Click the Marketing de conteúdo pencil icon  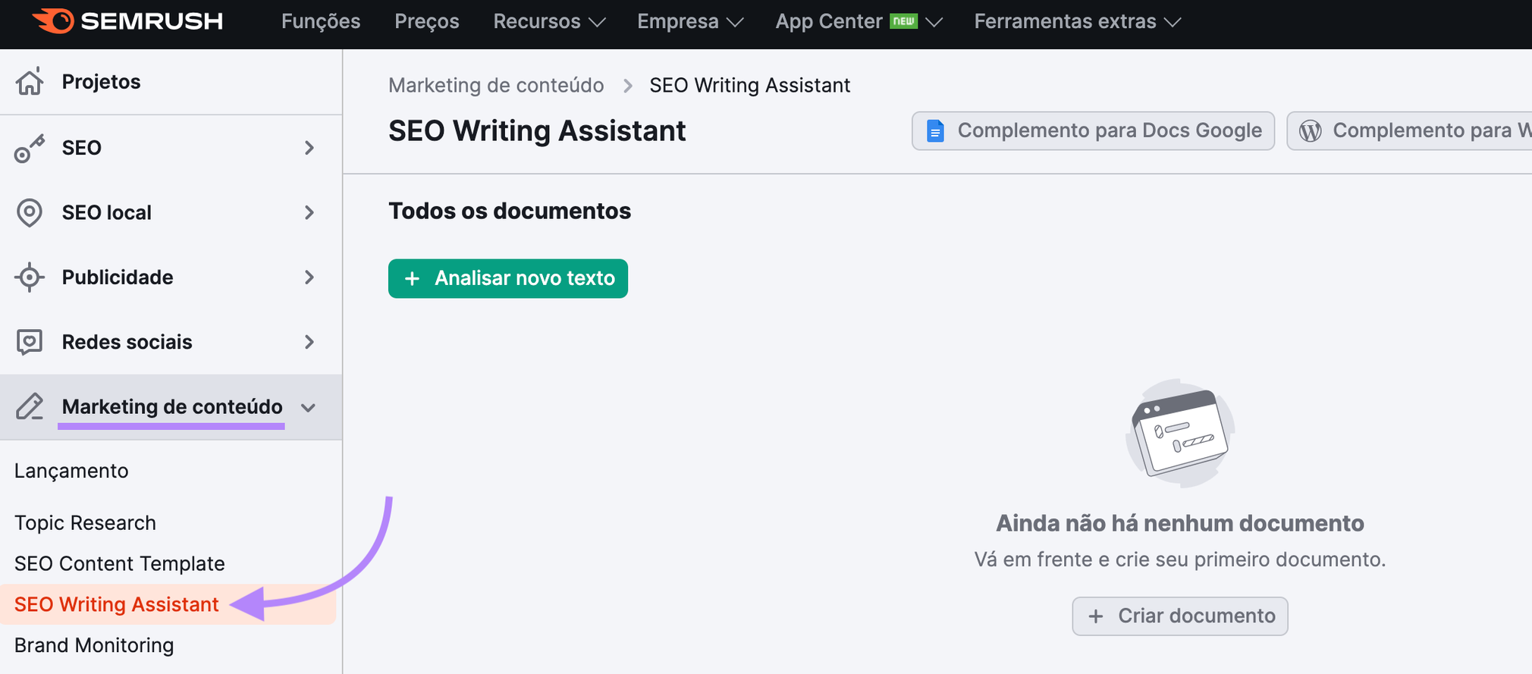pos(30,407)
